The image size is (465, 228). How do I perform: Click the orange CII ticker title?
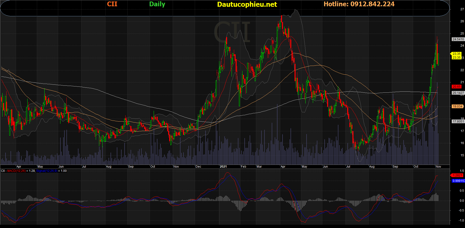pos(112,4)
